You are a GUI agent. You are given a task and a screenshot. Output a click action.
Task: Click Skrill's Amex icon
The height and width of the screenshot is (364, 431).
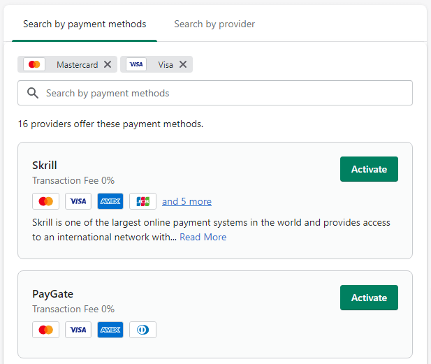[110, 201]
